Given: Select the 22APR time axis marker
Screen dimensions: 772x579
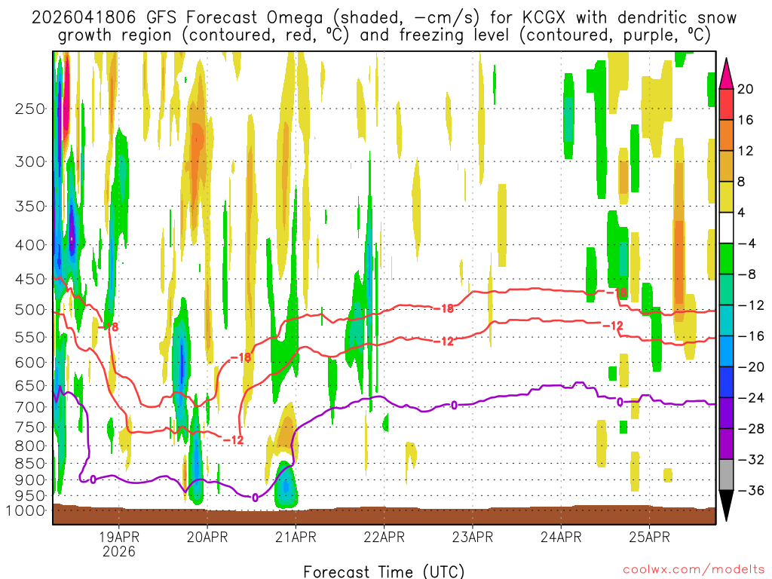Looking at the screenshot, I should (x=384, y=538).
